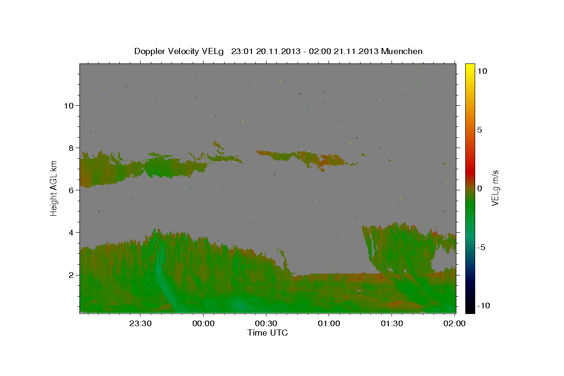Click the '00:30' time tick label

[266, 323]
